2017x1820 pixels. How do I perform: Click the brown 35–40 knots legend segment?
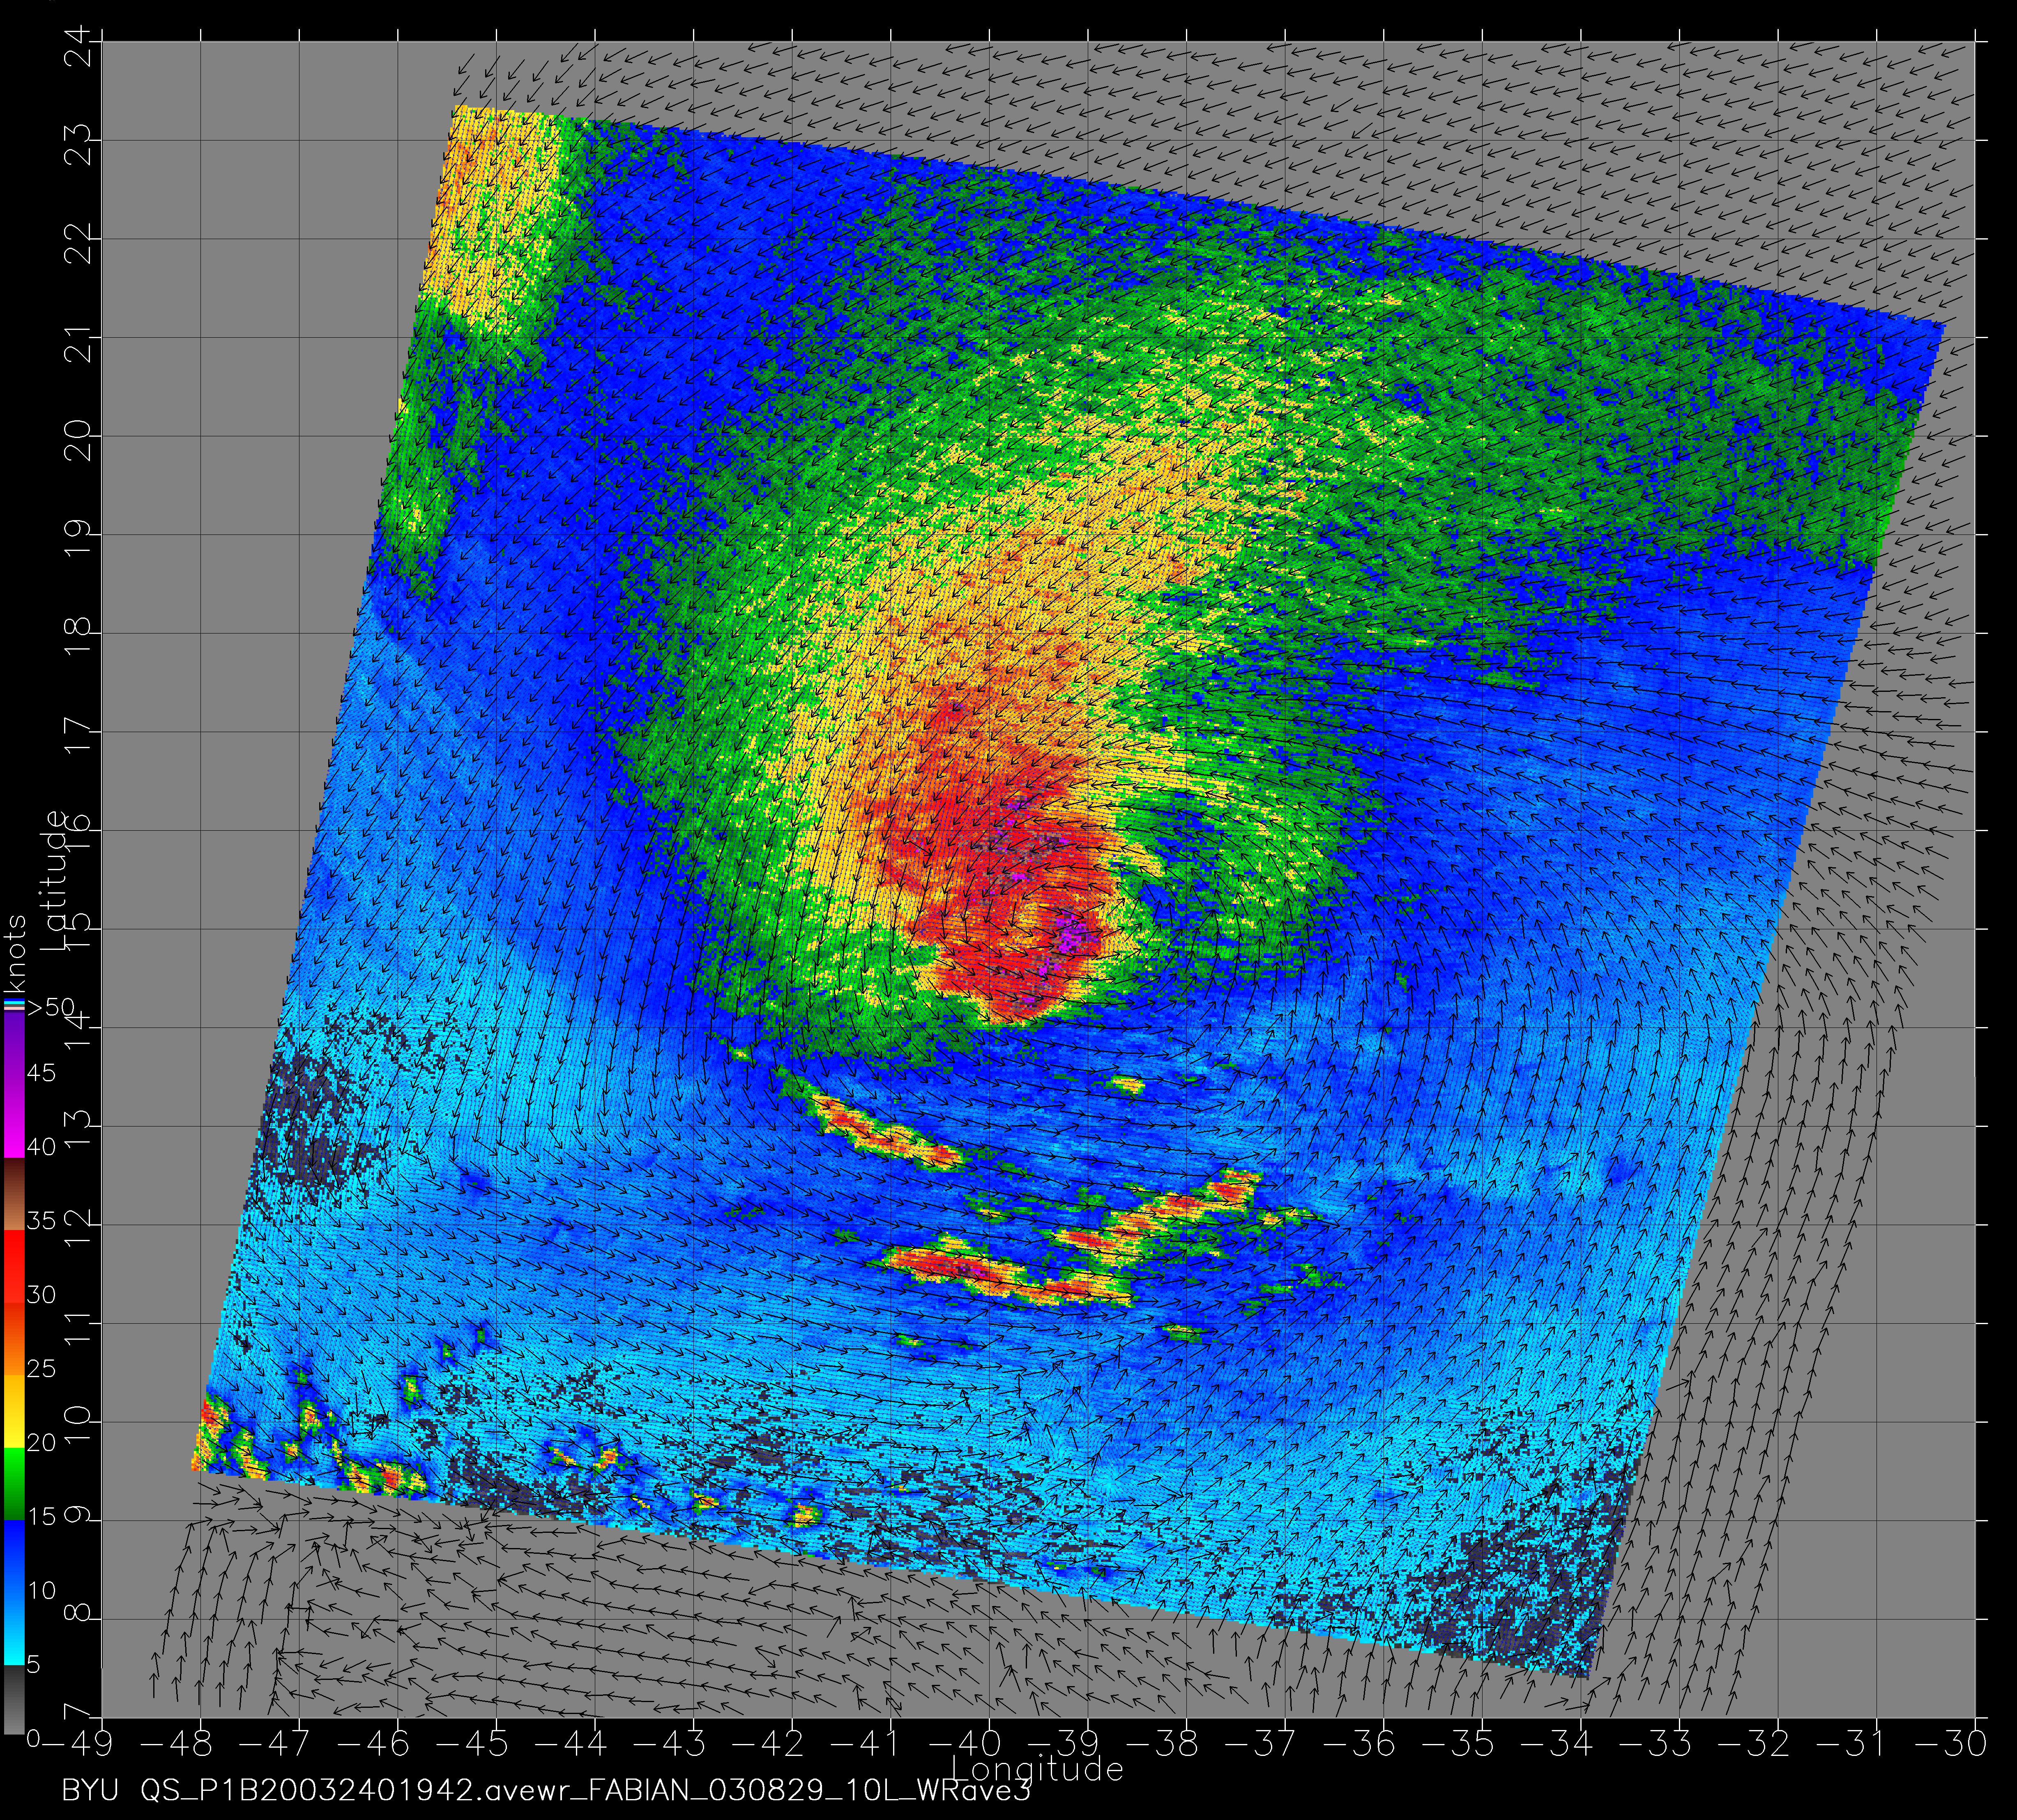13,1193
